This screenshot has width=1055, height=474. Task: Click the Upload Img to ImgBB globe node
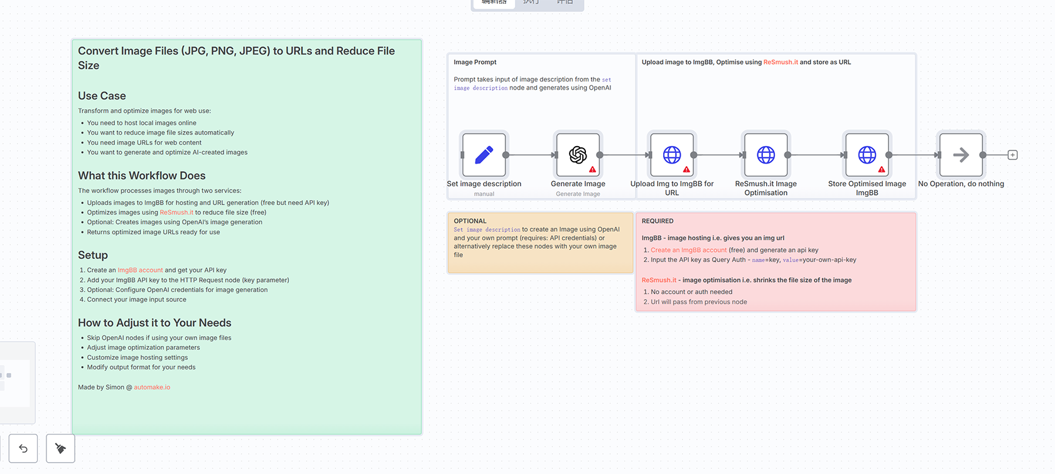[x=671, y=155]
